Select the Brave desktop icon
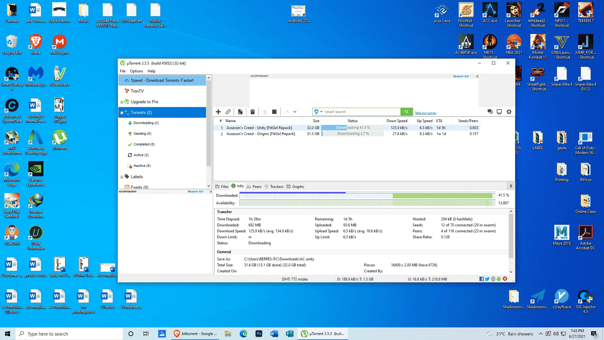This screenshot has height=340, width=604. [36, 45]
